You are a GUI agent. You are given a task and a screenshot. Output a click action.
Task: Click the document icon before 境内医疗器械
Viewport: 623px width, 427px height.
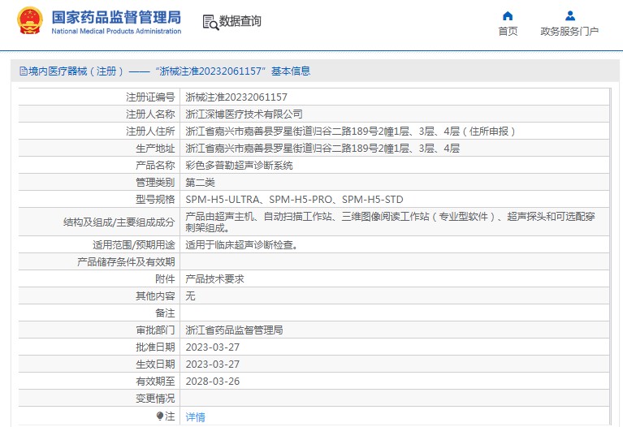(23, 71)
